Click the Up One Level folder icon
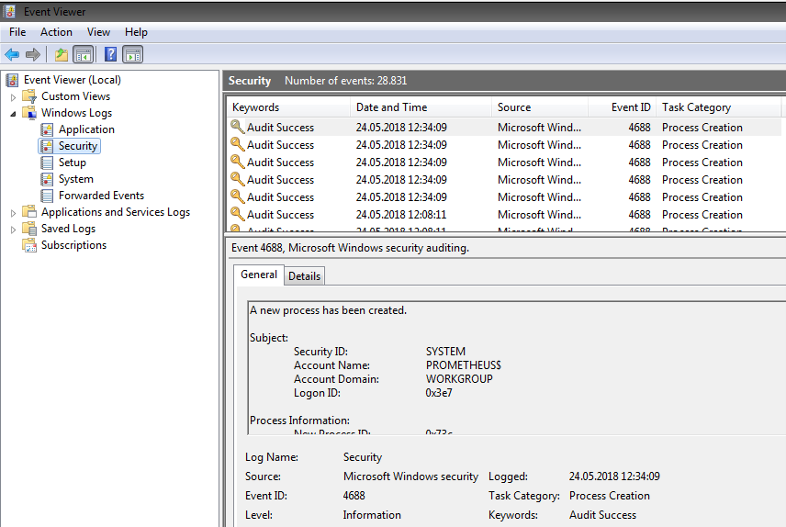The height and width of the screenshot is (527, 786). click(62, 54)
